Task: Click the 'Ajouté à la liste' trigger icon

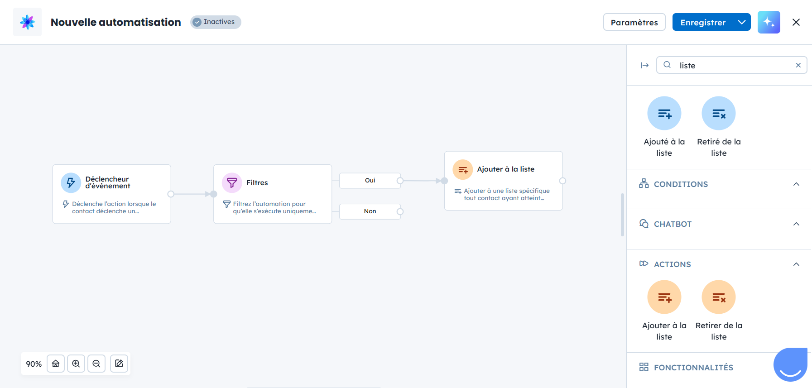Action: coord(664,113)
